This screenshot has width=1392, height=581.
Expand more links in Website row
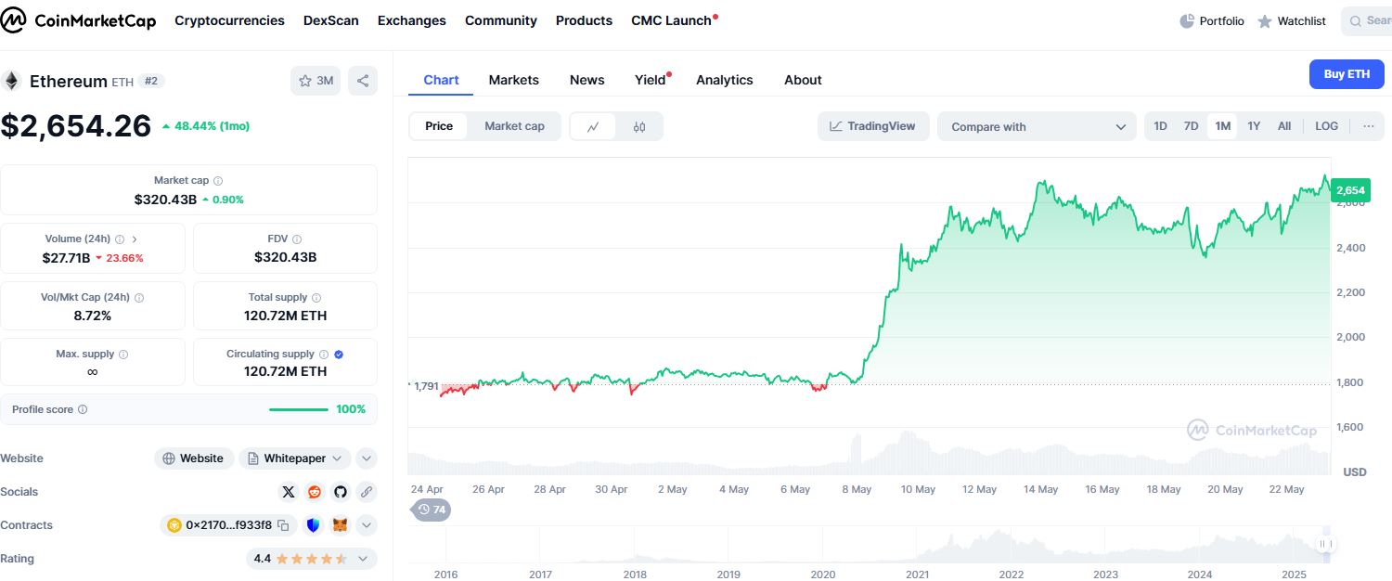point(367,458)
